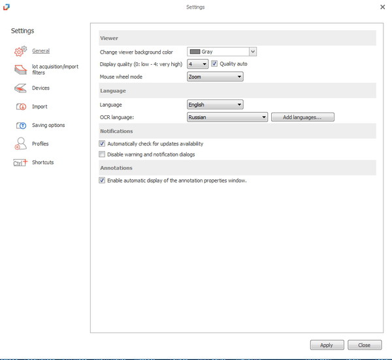Open the Shortcuts Ctrl icon
Image resolution: width=392 pixels, height=360 pixels.
pos(20,162)
